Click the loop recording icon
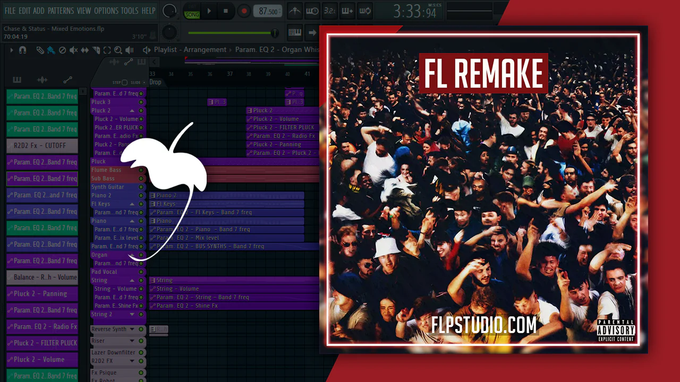The height and width of the screenshot is (382, 680). (365, 11)
